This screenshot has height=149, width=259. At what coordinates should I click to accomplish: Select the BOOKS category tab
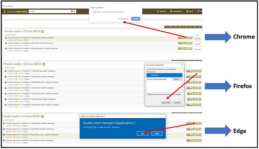point(198,27)
